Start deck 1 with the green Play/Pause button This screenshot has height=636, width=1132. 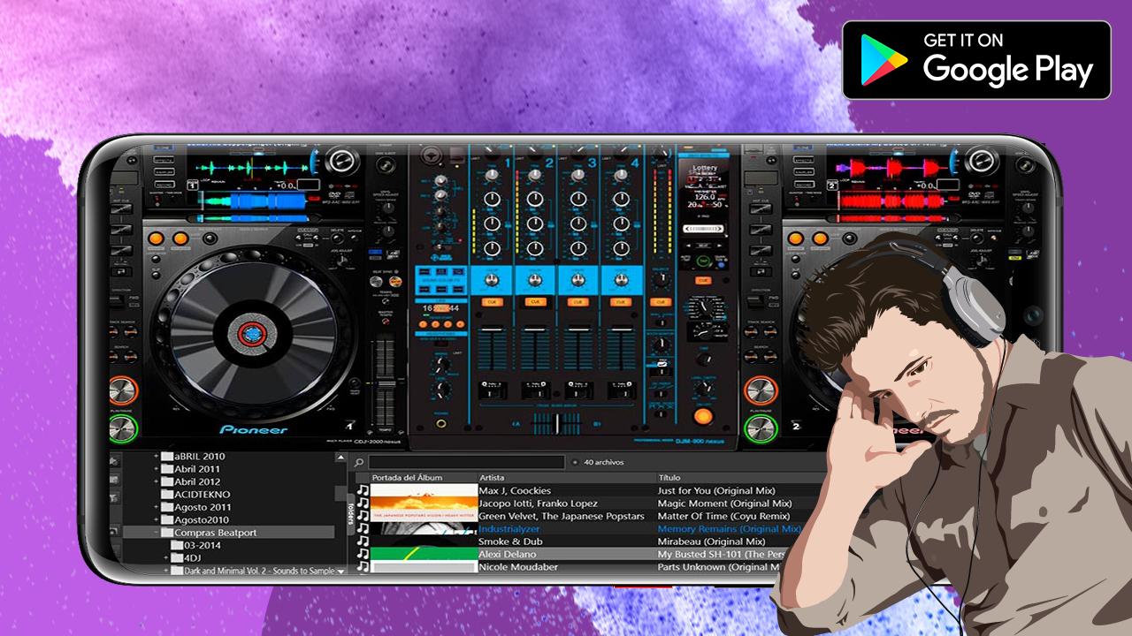point(124,429)
